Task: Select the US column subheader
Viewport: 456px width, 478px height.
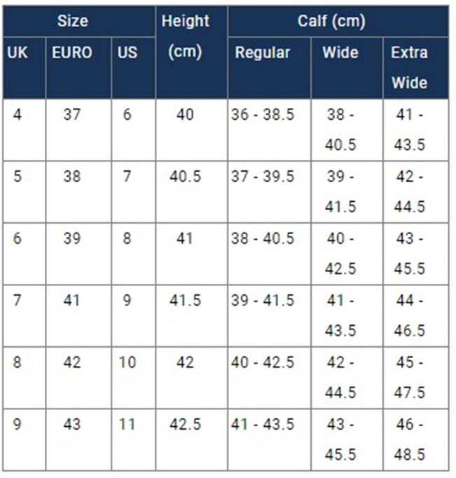Action: click(x=127, y=53)
